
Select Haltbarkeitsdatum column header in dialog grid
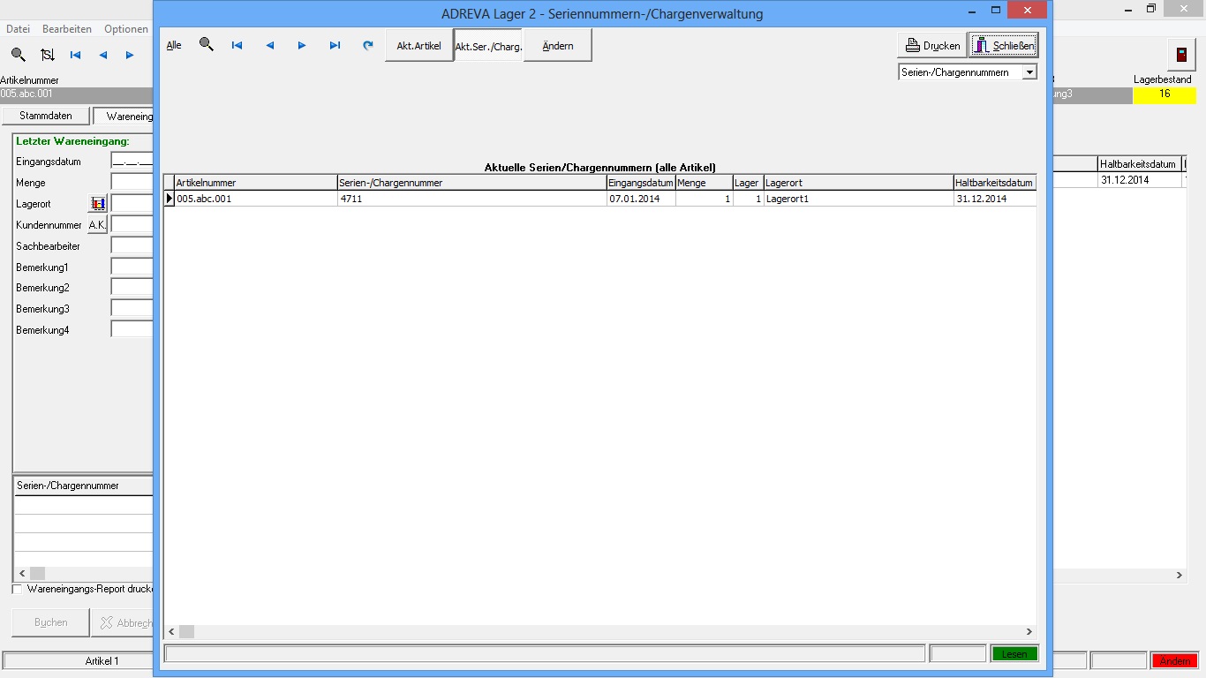click(x=994, y=183)
